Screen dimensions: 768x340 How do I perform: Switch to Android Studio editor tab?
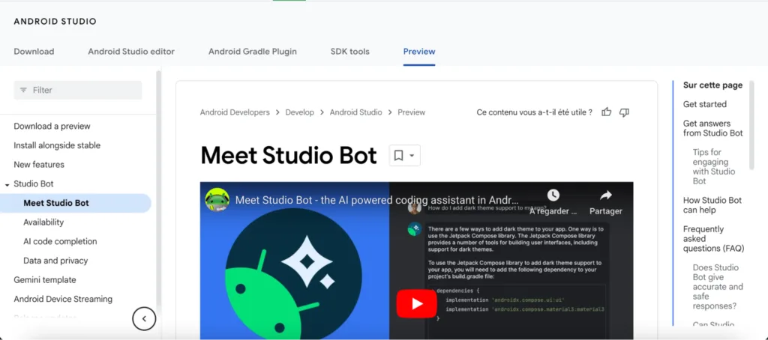click(x=131, y=52)
